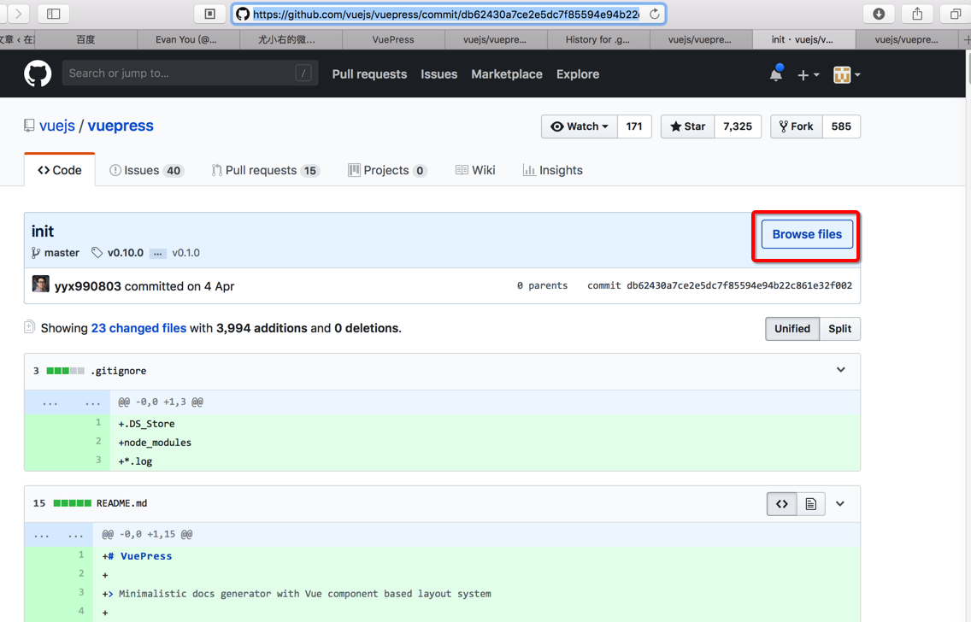Open the vuepress repository link
This screenshot has height=622, width=971.
121,126
